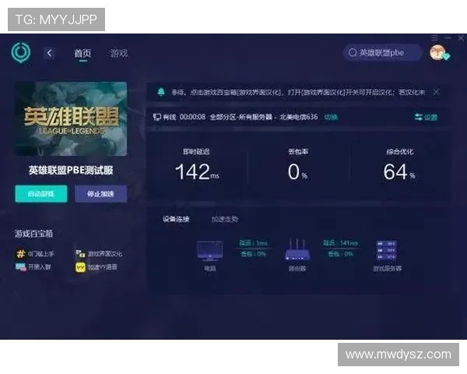
Task: Open the hamburger menu in title bar
Action: coord(434,37)
